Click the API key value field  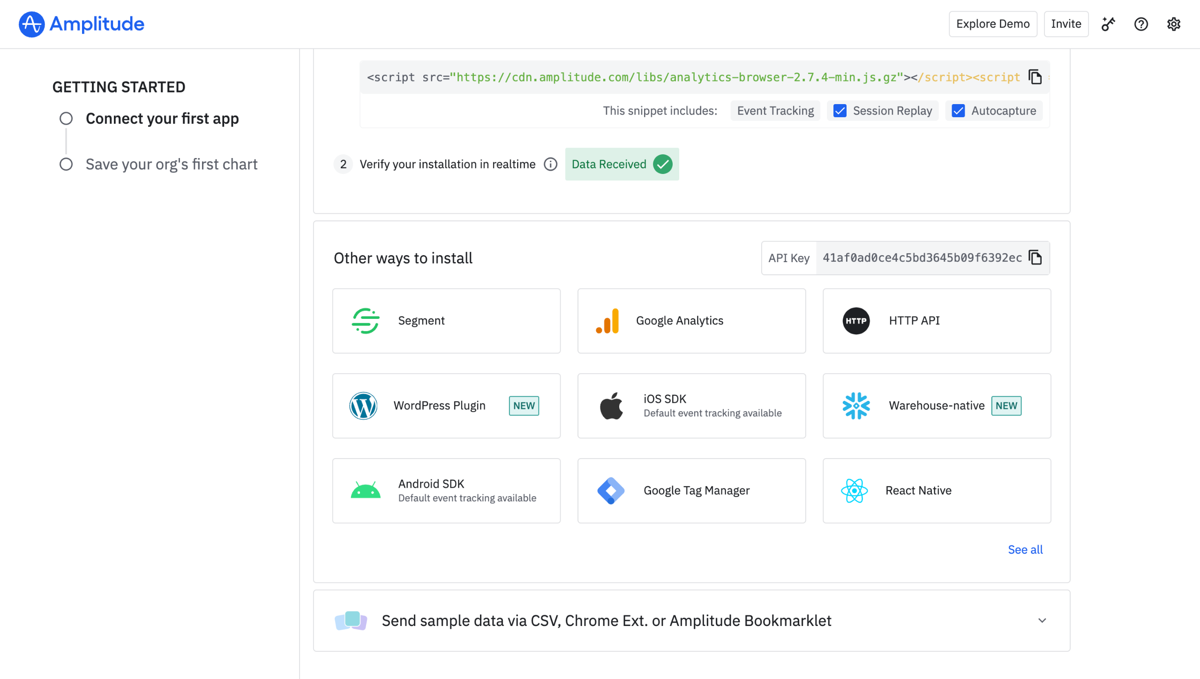(x=922, y=258)
